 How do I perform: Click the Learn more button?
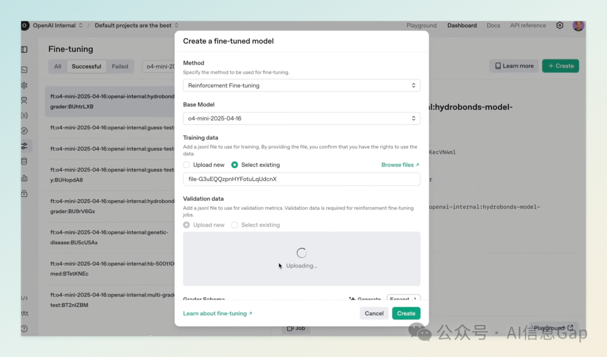pyautogui.click(x=514, y=66)
